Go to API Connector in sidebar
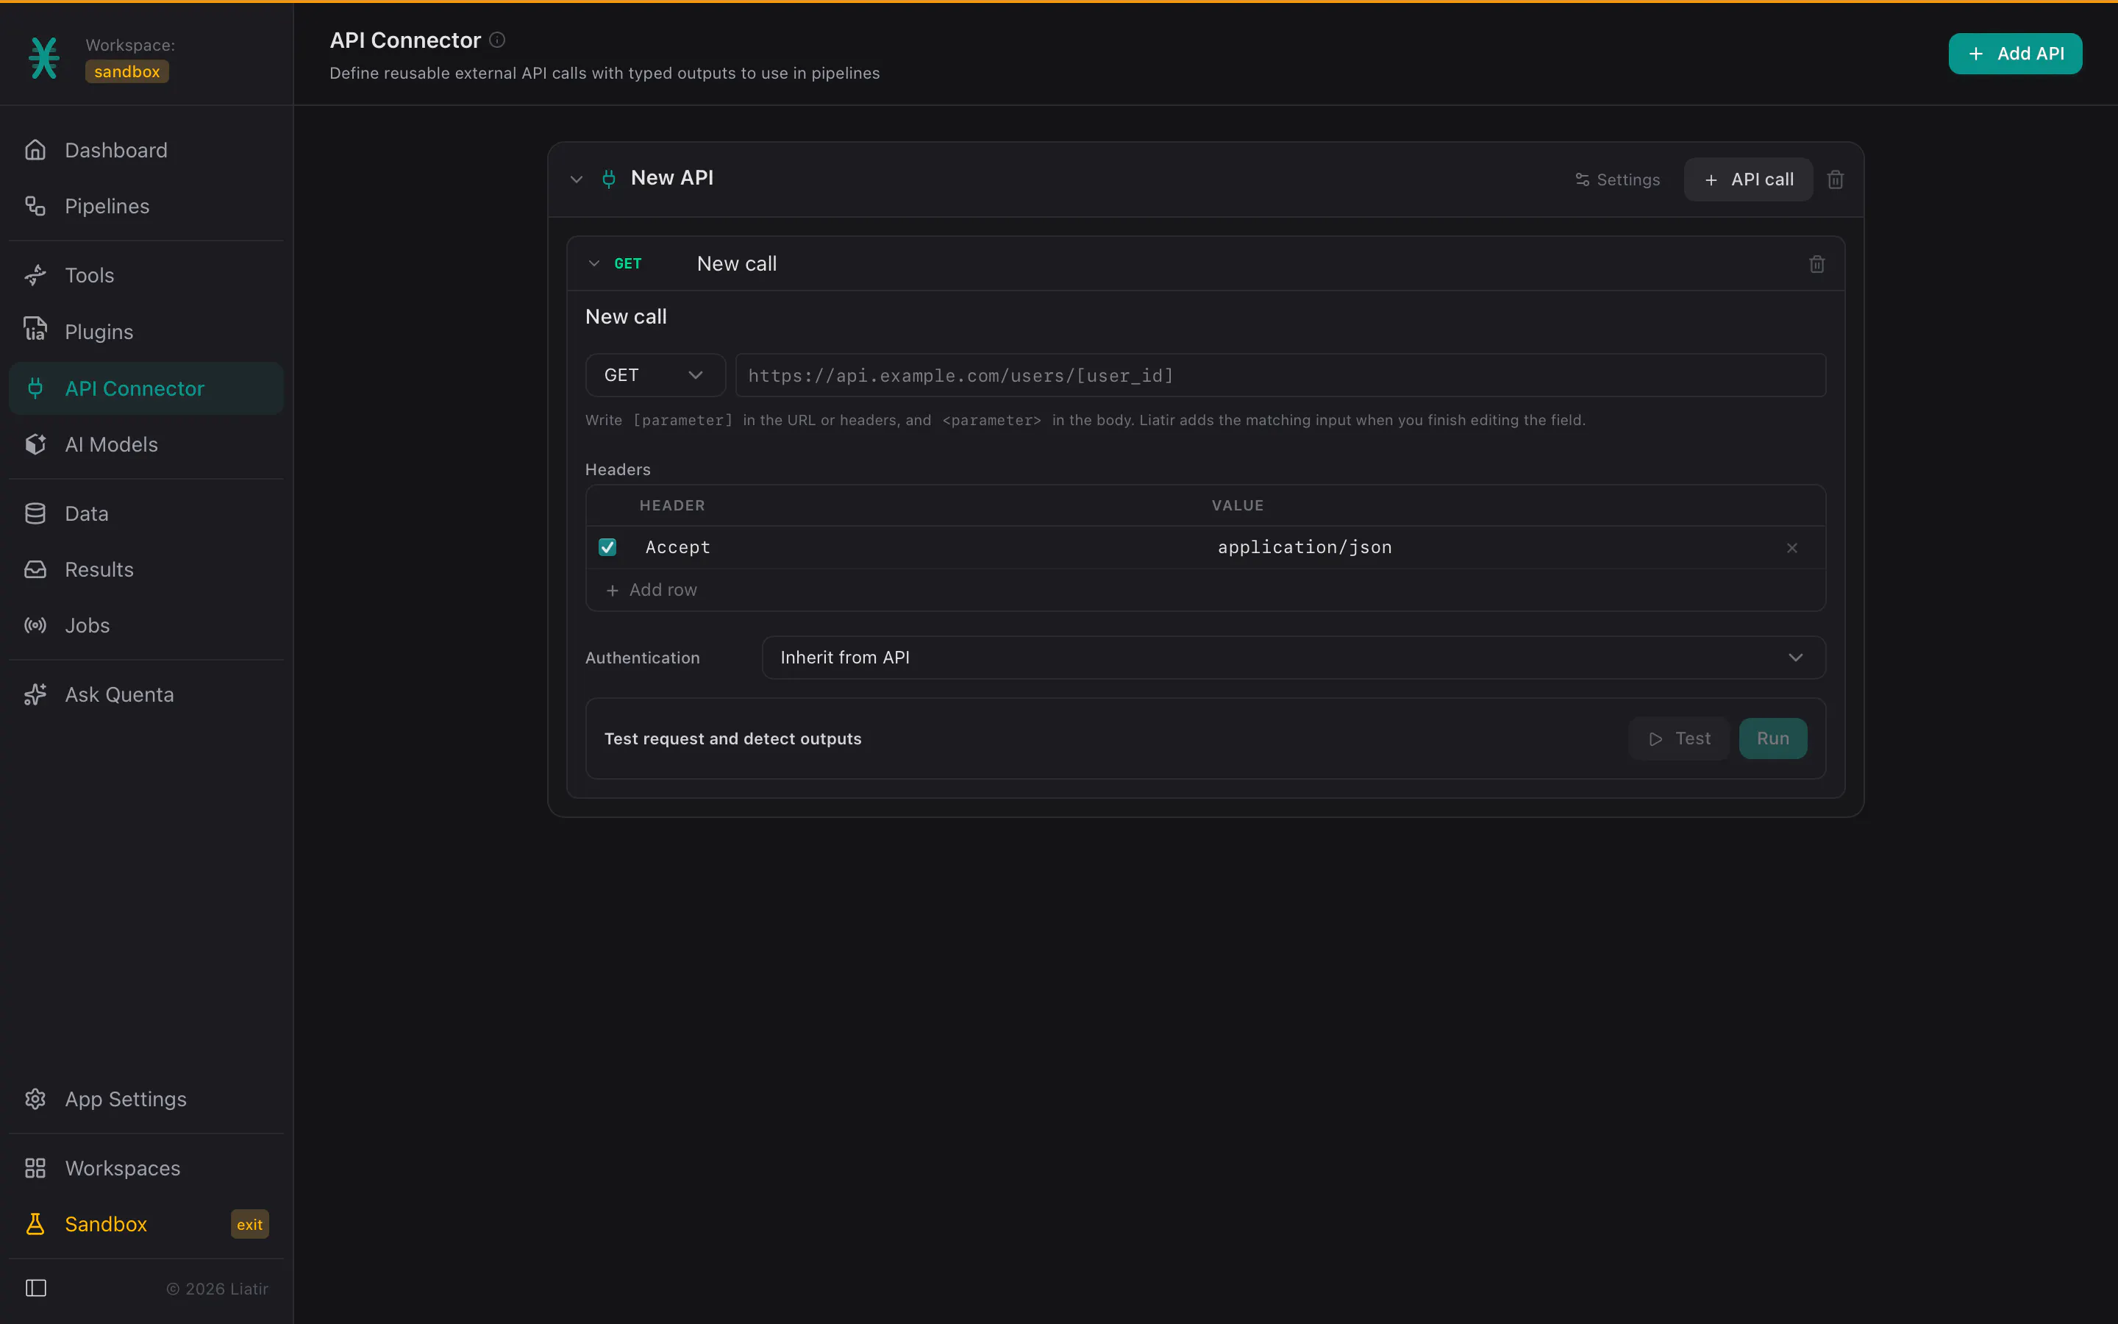Screen dimensions: 2118x1324 146,388
